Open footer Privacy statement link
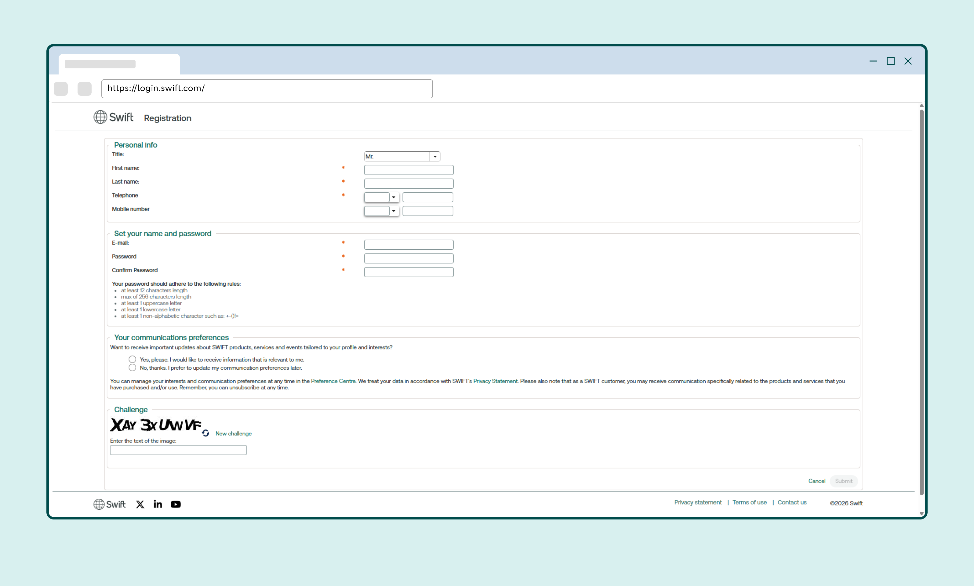974x586 pixels. [x=698, y=502]
